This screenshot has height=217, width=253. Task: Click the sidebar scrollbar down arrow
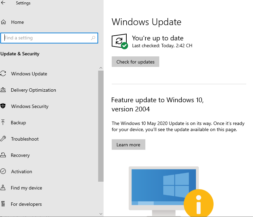tap(101, 214)
